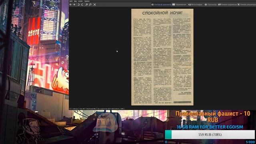Zoom out with the magnifier minus icon
Image resolution: width=256 pixels, height=144 pixels.
[x=90, y=4]
